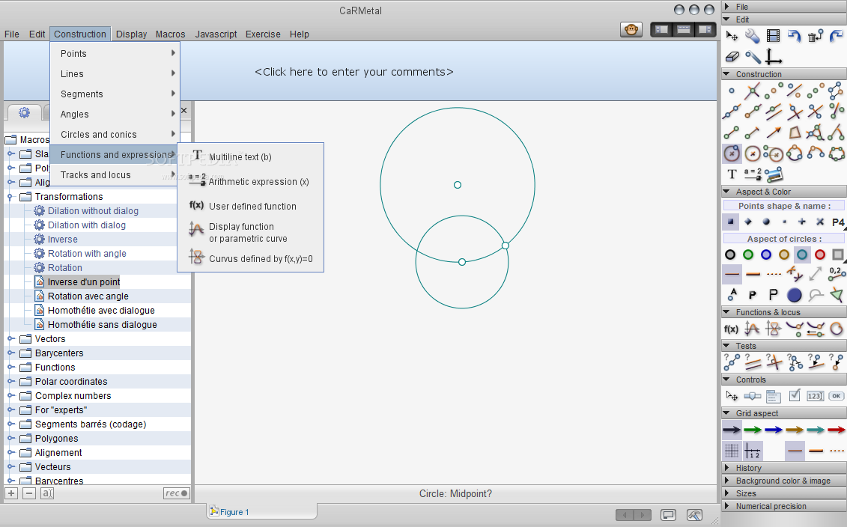Click the f(x) user function icon in Functions & locus
Screen dimensions: 847x527
731,329
